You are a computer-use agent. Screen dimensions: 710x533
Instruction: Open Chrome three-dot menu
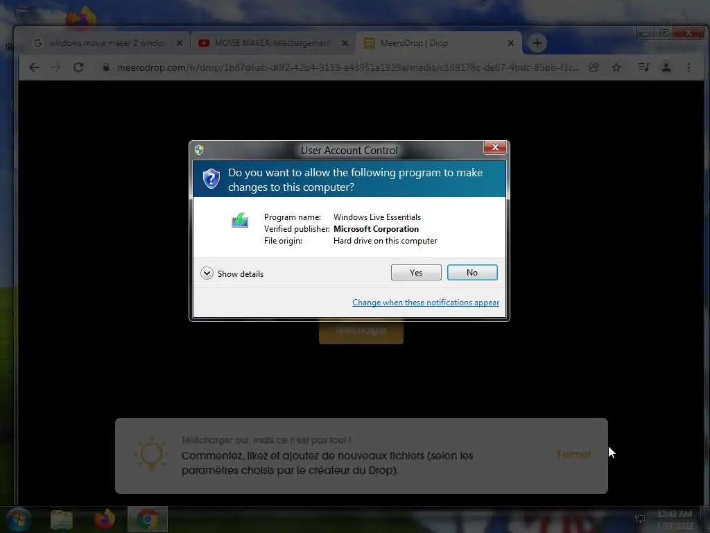(689, 67)
